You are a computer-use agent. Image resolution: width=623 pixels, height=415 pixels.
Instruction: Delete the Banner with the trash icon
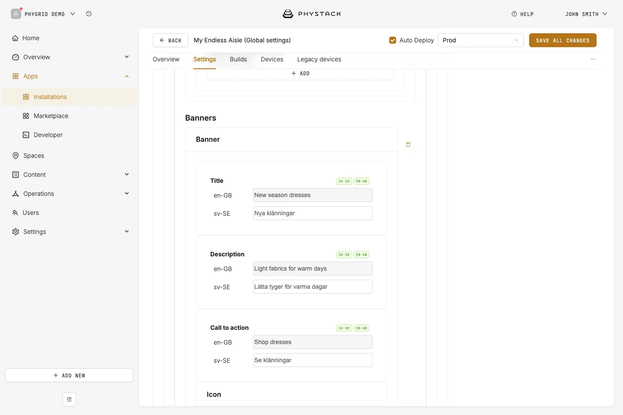408,145
